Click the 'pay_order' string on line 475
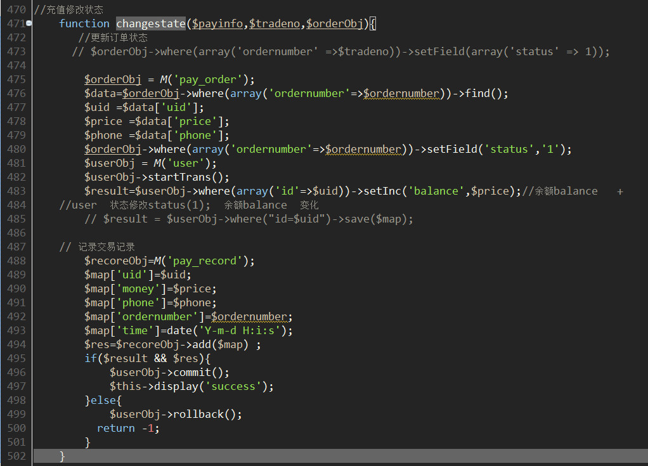This screenshot has height=466, width=648. (208, 79)
